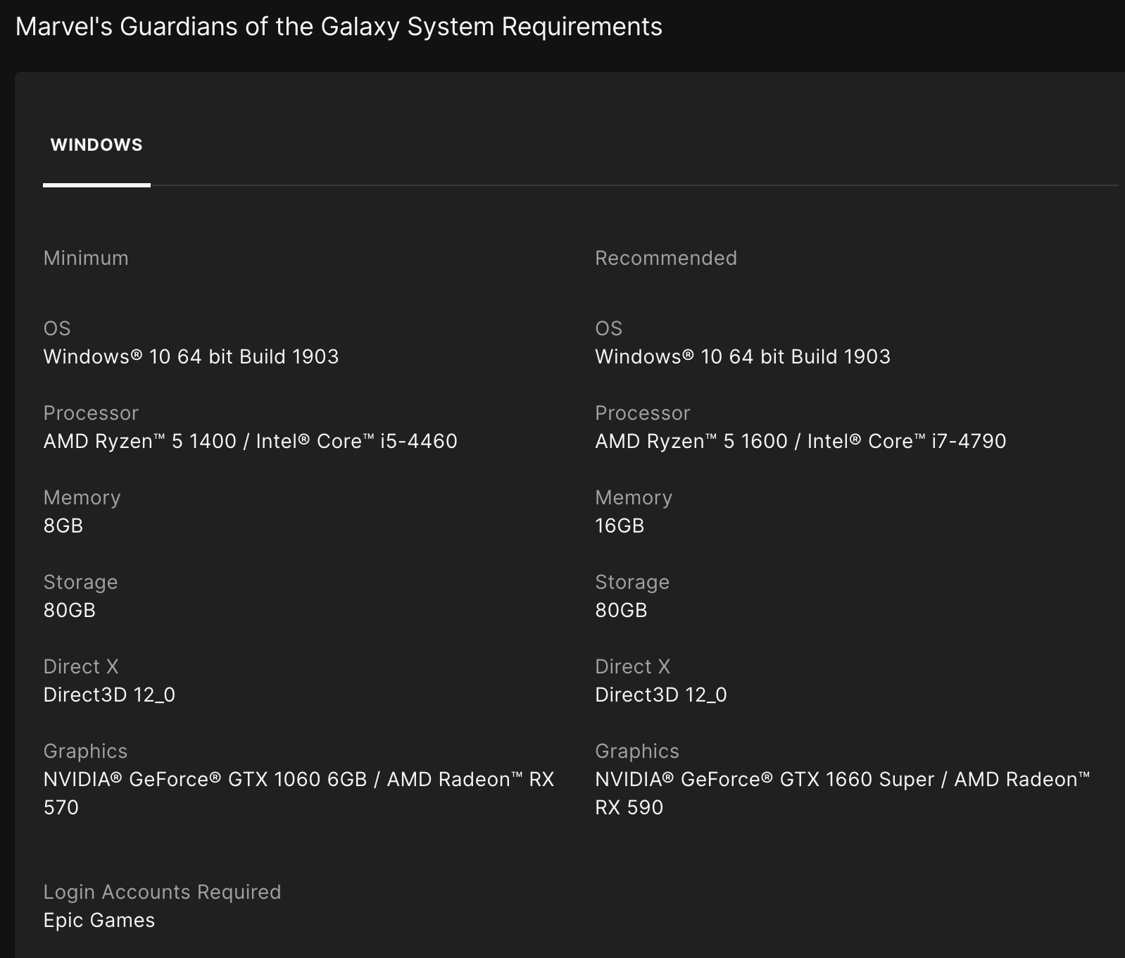Click the Minimum column heading

pyautogui.click(x=86, y=258)
